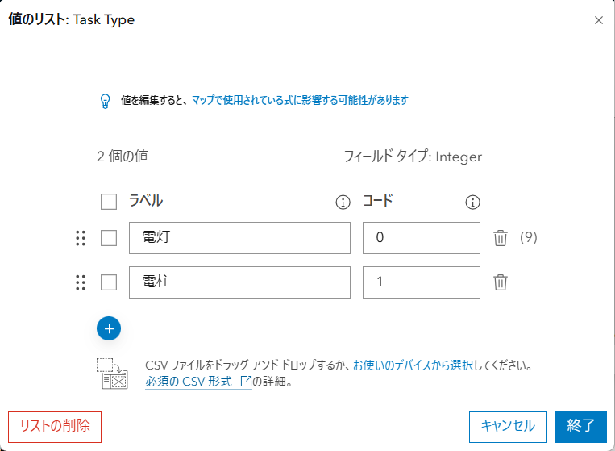Delete the 電灯 row with trash icon
The image size is (615, 451).
501,238
